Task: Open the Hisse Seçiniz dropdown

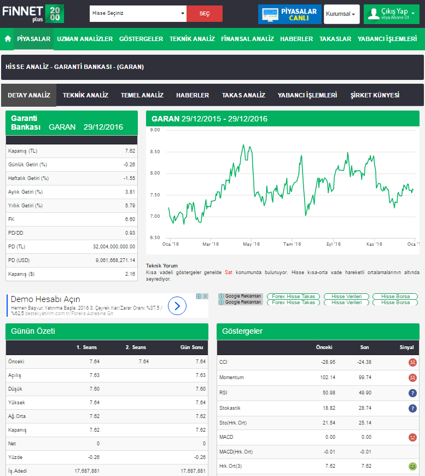Action: 138,13
